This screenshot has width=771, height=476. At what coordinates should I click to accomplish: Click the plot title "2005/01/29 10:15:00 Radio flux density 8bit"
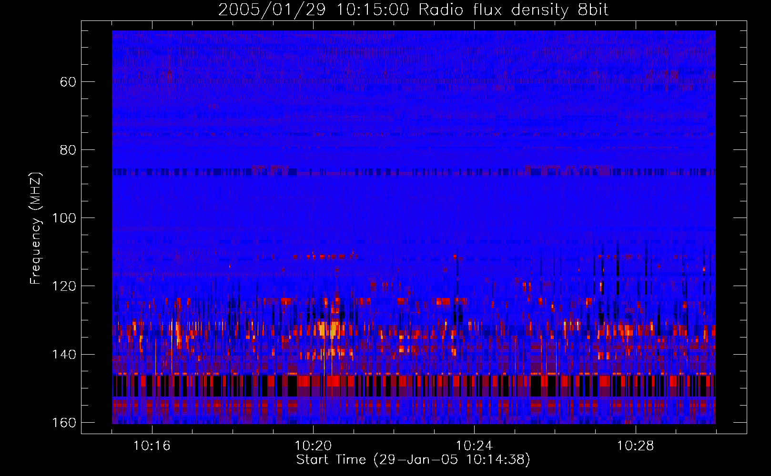click(x=413, y=10)
